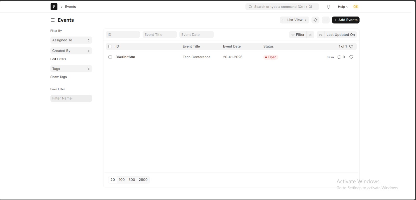This screenshot has width=416, height=200.
Task: Set page size to 100
Action: point(122,180)
